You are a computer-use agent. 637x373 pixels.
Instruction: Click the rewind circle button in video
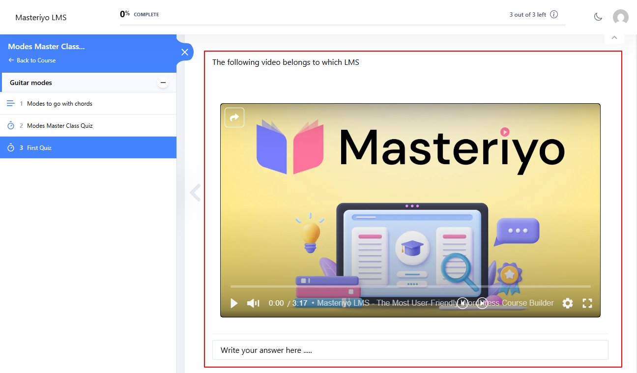point(463,303)
